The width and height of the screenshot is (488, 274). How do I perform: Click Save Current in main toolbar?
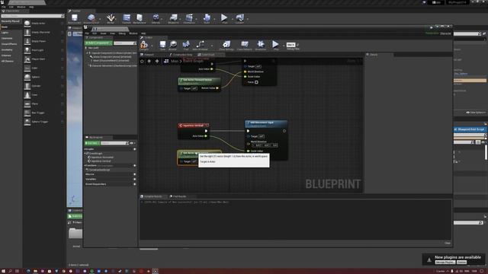pyautogui.click(x=75, y=18)
